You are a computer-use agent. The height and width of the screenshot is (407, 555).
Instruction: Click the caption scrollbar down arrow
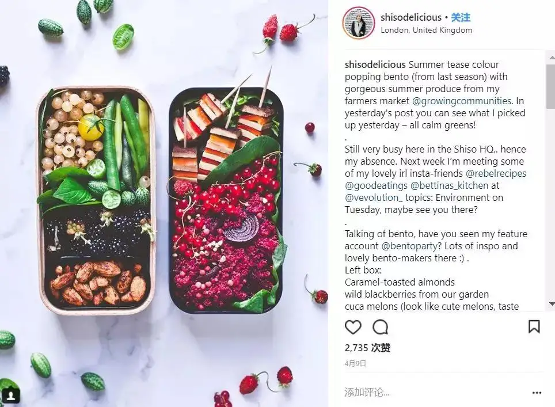click(552, 303)
